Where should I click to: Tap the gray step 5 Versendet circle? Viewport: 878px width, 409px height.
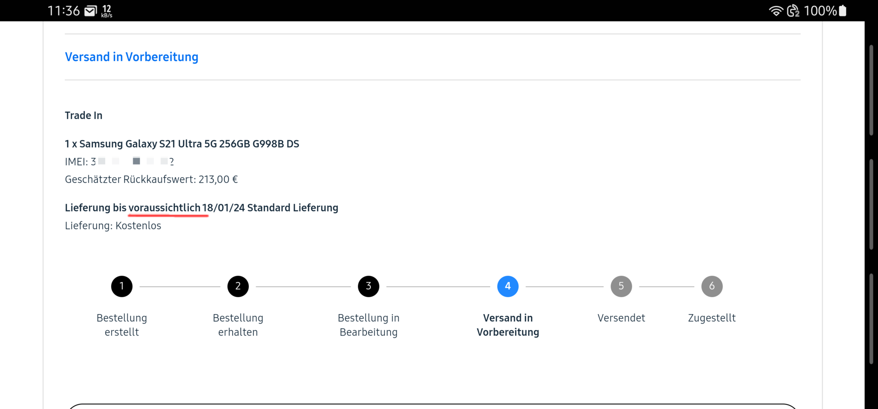click(621, 286)
